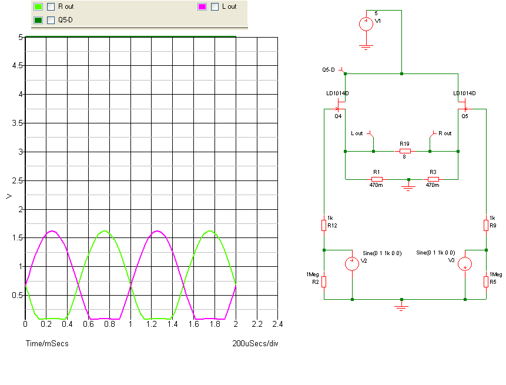Select resistor R1 symbol
Screen dimensions: 506x385
377,179
